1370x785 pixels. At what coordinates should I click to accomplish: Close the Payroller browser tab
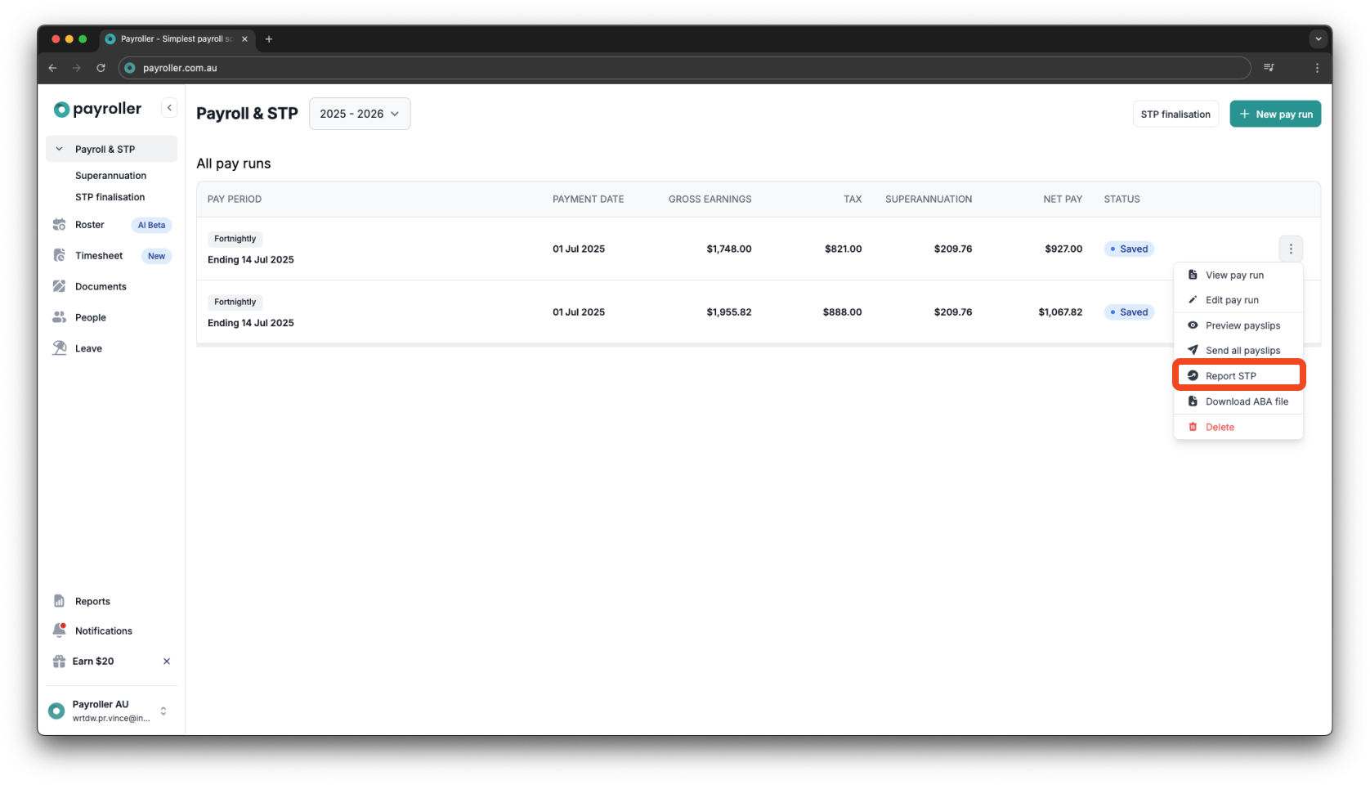(x=244, y=38)
